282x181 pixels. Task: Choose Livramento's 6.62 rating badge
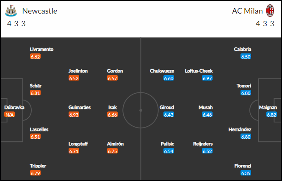pyautogui.click(x=35, y=56)
